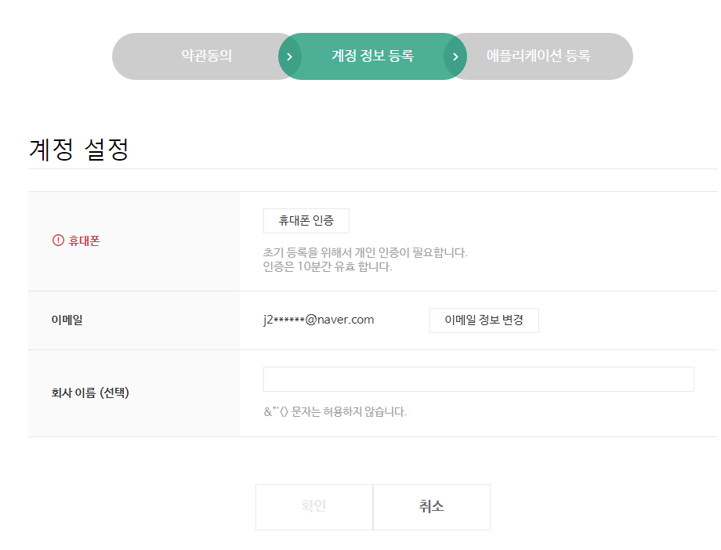Select the 애플리케이션 등록 step

point(538,56)
